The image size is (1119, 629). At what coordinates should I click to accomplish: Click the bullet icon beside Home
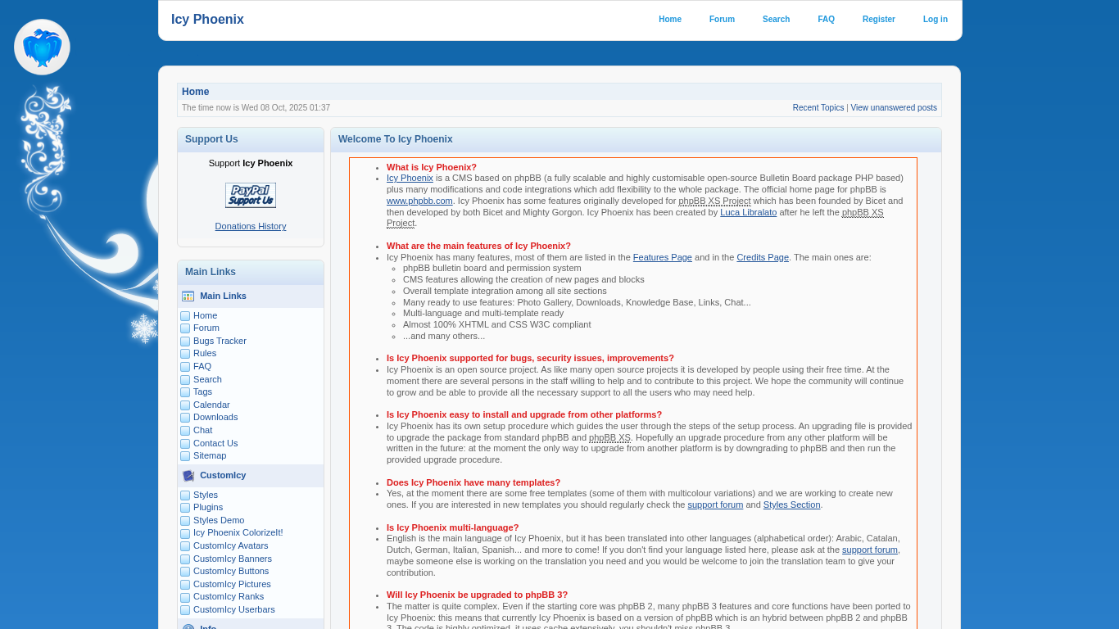(185, 316)
